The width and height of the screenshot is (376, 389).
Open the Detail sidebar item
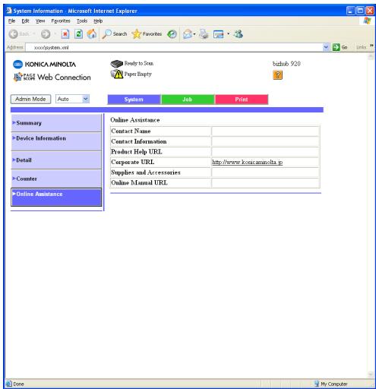56,160
